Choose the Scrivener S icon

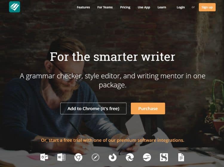coord(164,157)
